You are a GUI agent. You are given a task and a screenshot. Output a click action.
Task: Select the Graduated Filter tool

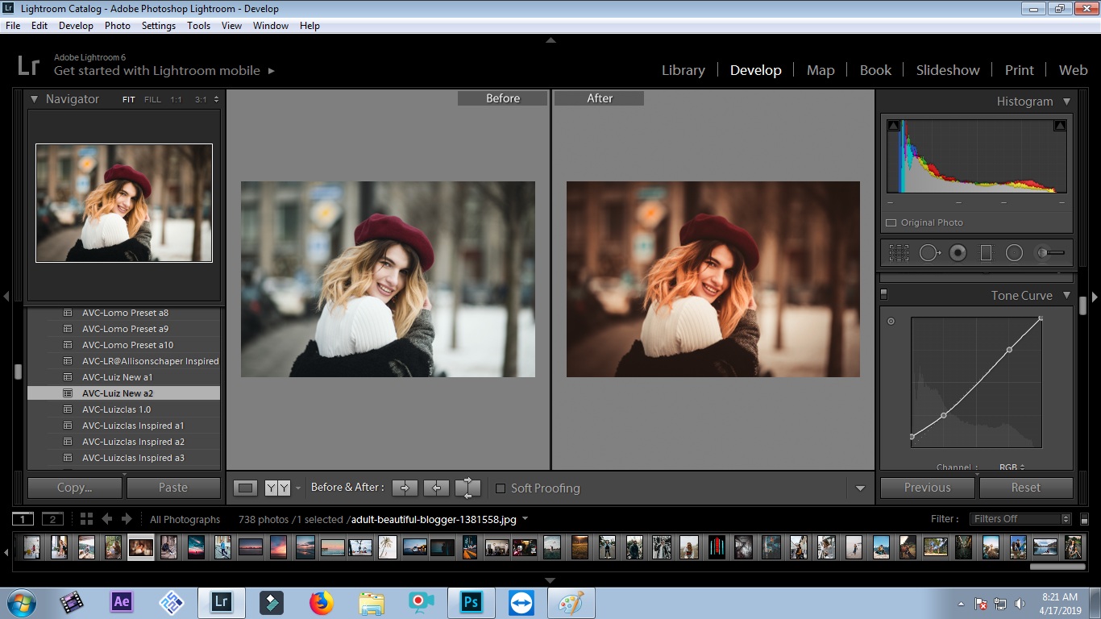coord(986,253)
